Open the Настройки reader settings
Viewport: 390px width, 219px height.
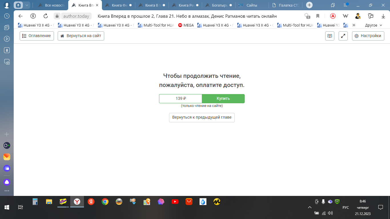click(x=368, y=36)
